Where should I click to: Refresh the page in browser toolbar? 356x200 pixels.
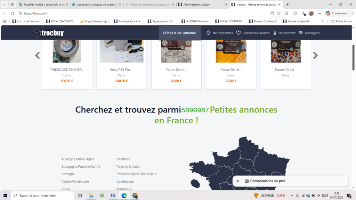(12, 14)
